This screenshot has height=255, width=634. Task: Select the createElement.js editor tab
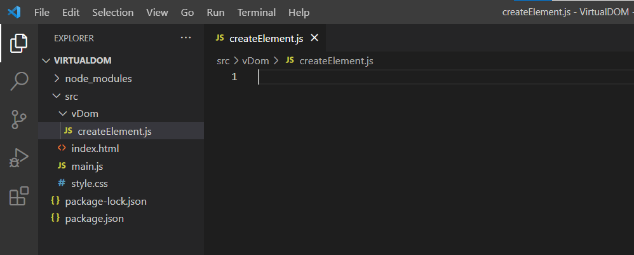point(265,38)
